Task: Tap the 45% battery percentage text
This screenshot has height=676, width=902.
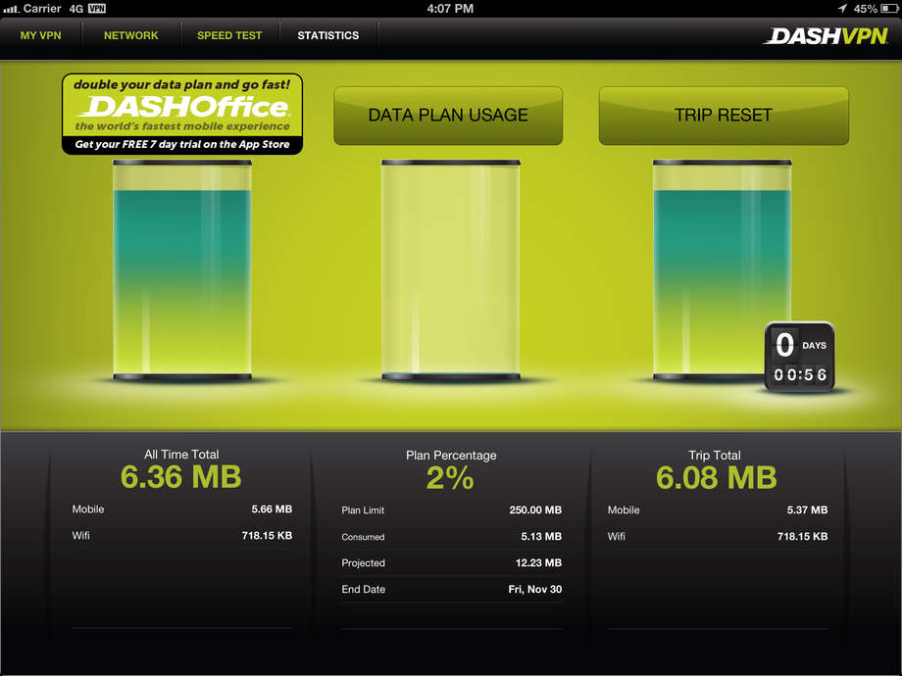Action: click(x=865, y=9)
